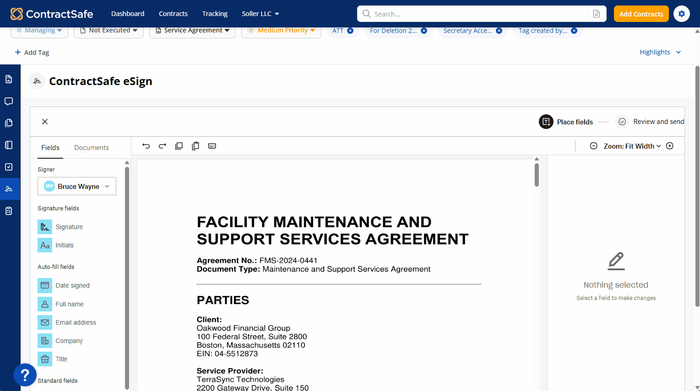Image resolution: width=700 pixels, height=391 pixels.
Task: Undo the last field change
Action: coord(146,146)
